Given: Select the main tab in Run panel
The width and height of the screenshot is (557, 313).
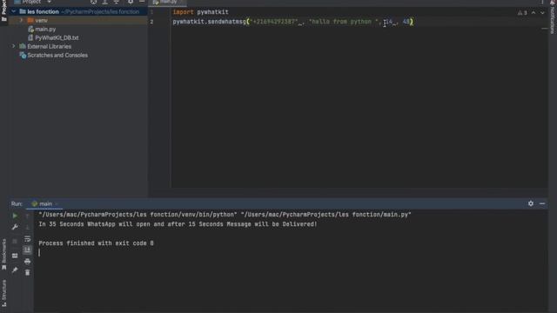Looking at the screenshot, I should click(x=44, y=203).
